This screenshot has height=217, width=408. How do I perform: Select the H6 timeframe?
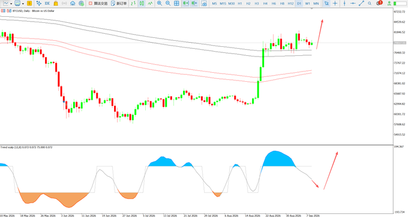[274, 4]
